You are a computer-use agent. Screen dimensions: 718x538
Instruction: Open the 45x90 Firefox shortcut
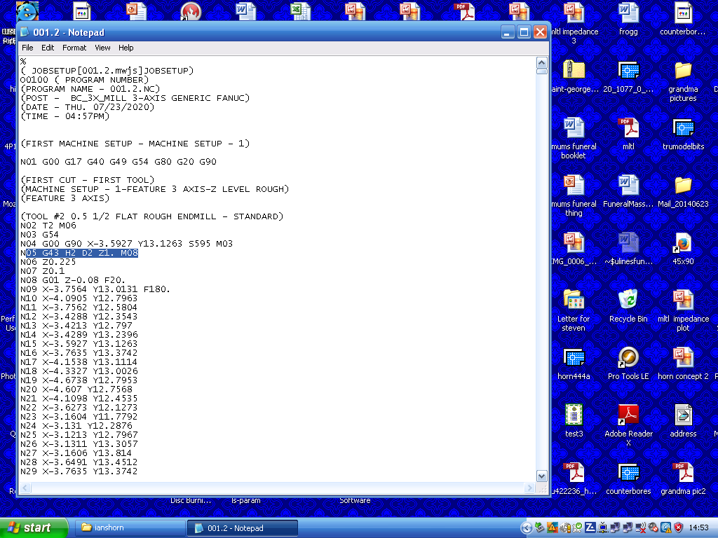[682, 243]
